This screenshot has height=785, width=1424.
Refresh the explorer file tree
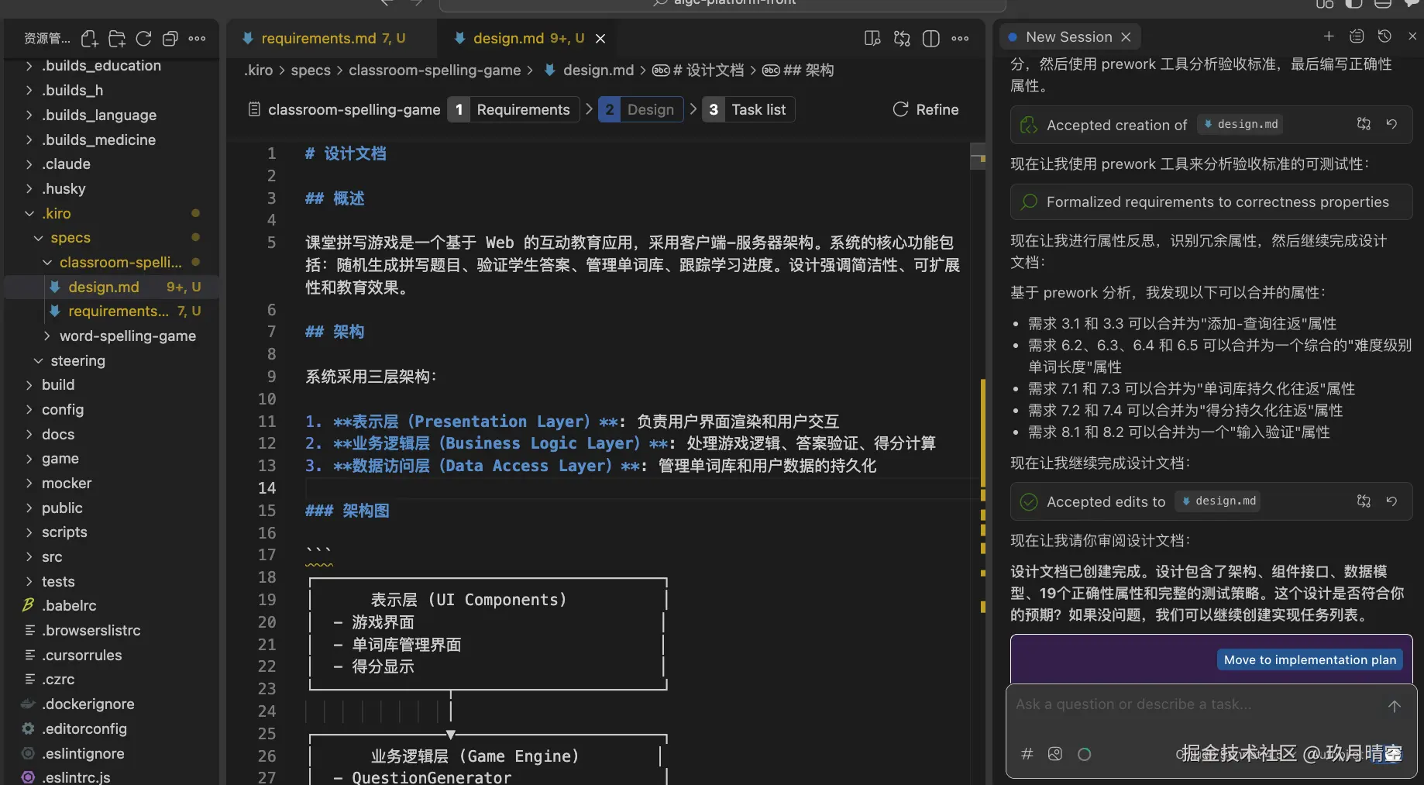[143, 38]
